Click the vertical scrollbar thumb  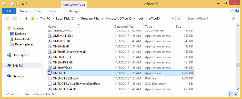(x=238, y=65)
